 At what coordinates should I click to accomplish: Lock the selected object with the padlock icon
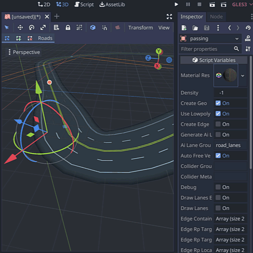(68, 28)
